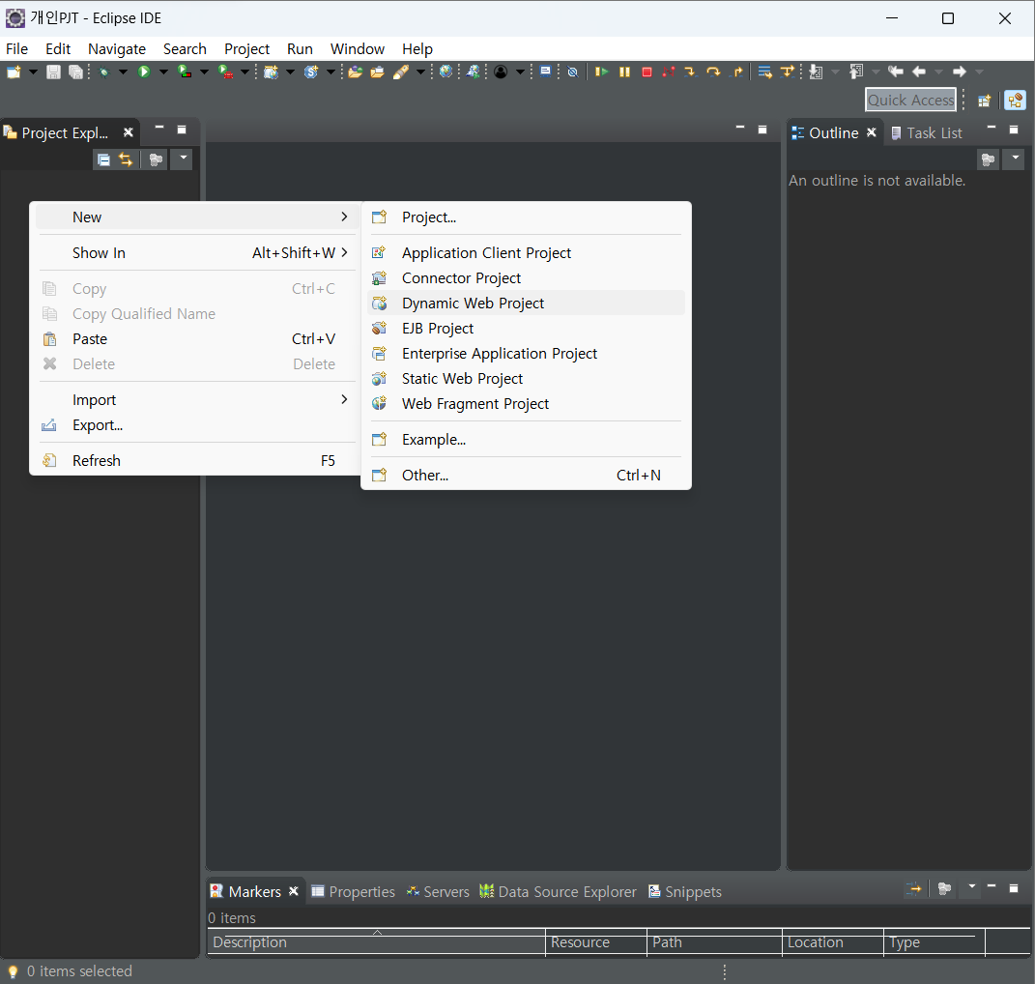This screenshot has width=1035, height=984.
Task: Click the Coverage run icon
Action: [185, 72]
